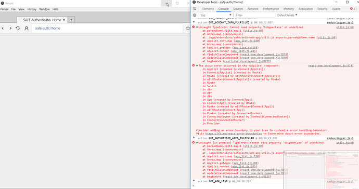The width and height of the screenshot is (359, 189).
Task: Open the react-error-boundaries link
Action: 233,133
